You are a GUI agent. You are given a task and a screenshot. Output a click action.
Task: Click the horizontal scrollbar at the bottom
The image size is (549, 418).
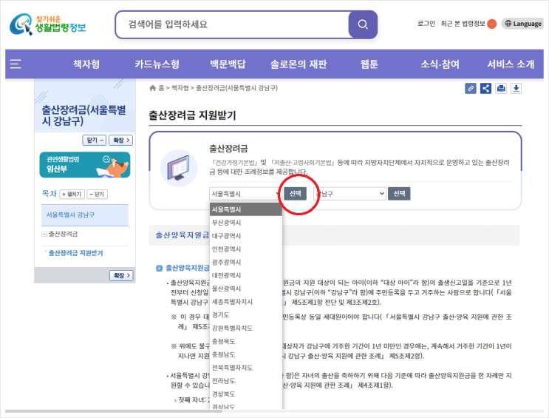coord(114,411)
